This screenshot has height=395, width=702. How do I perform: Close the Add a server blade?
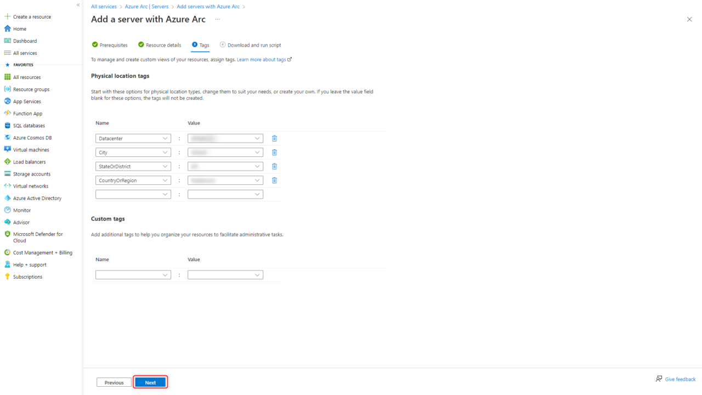(689, 19)
